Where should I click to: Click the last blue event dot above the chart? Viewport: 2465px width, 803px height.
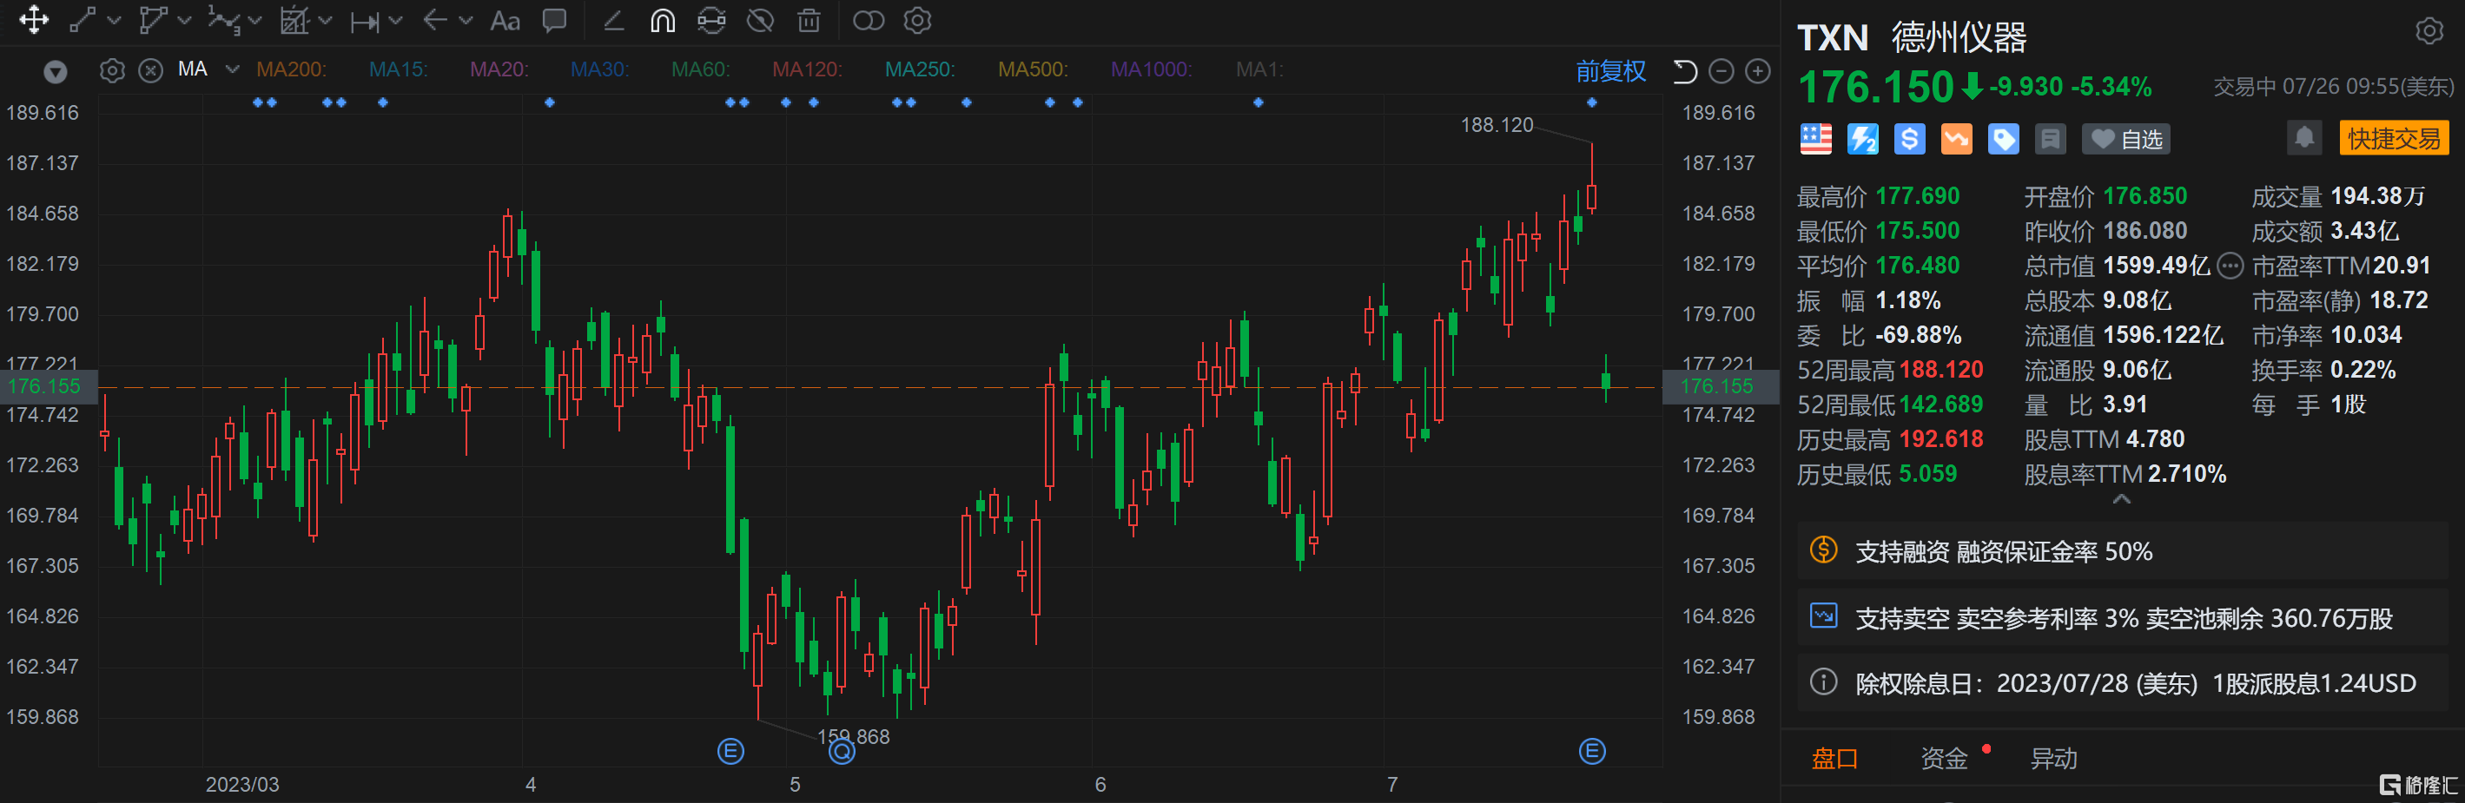click(x=1591, y=102)
